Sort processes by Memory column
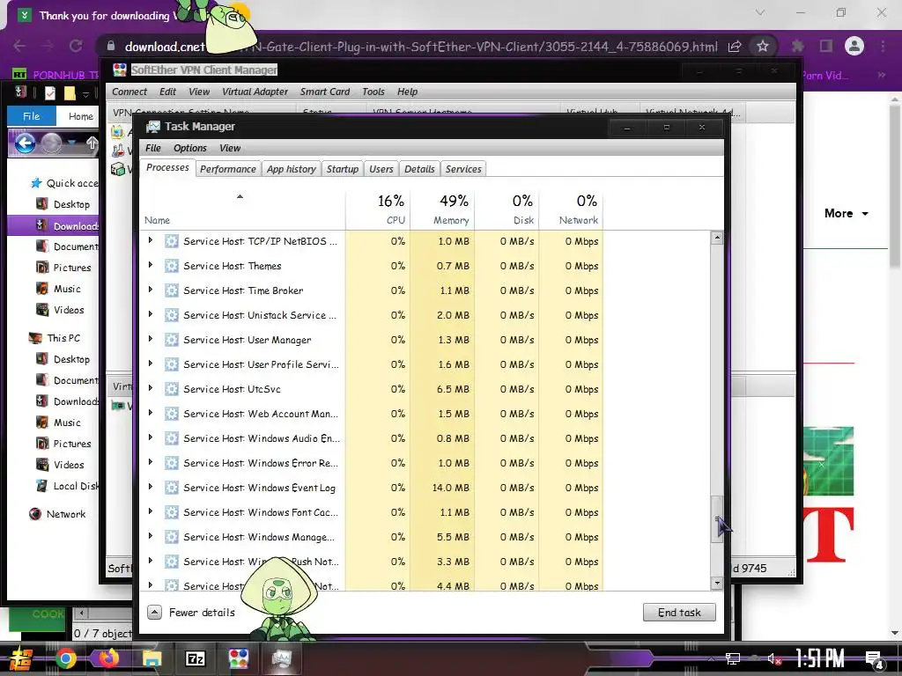The height and width of the screenshot is (676, 902). (442, 209)
